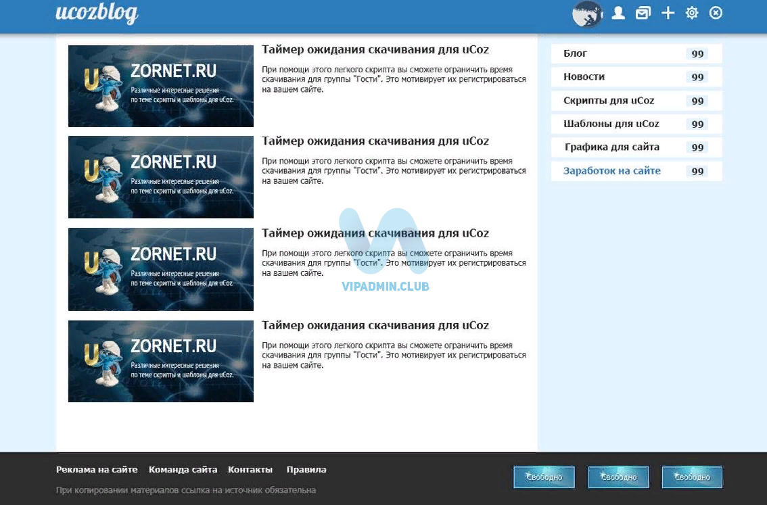Open the user avatar picture

[x=587, y=14]
